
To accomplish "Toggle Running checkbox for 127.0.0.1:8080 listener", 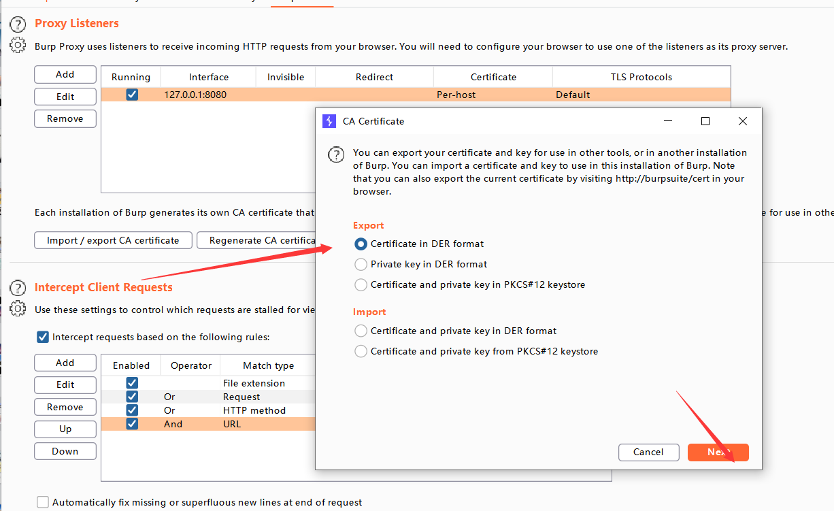I will click(x=132, y=95).
